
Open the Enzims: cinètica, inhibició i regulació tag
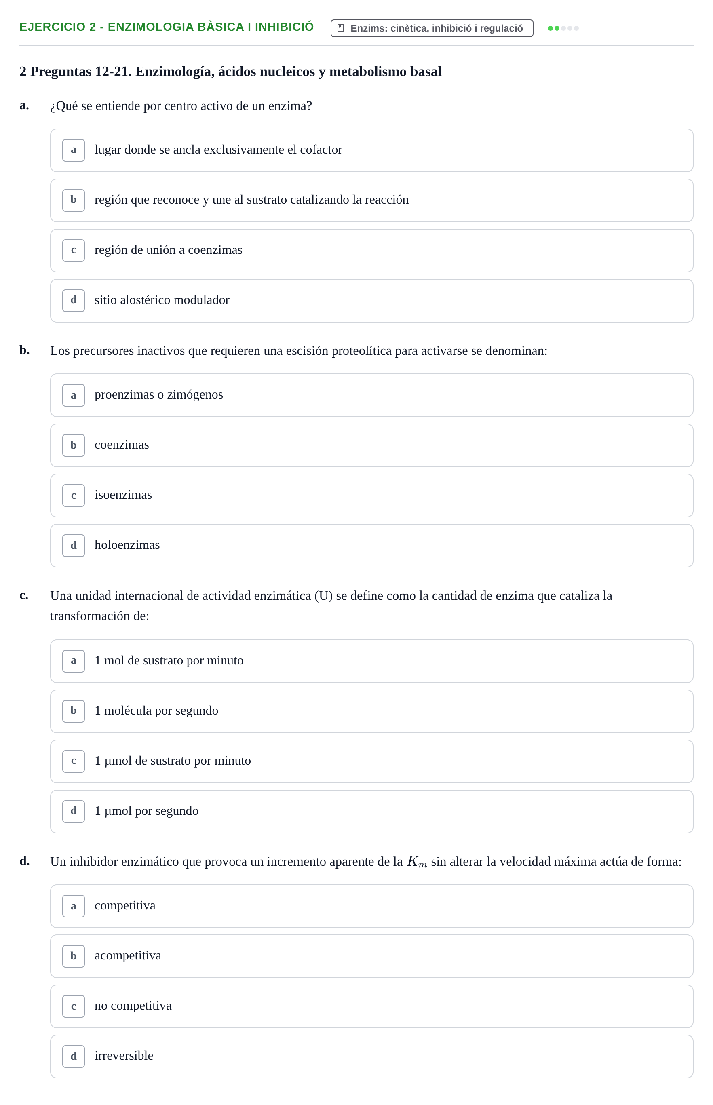pyautogui.click(x=432, y=28)
